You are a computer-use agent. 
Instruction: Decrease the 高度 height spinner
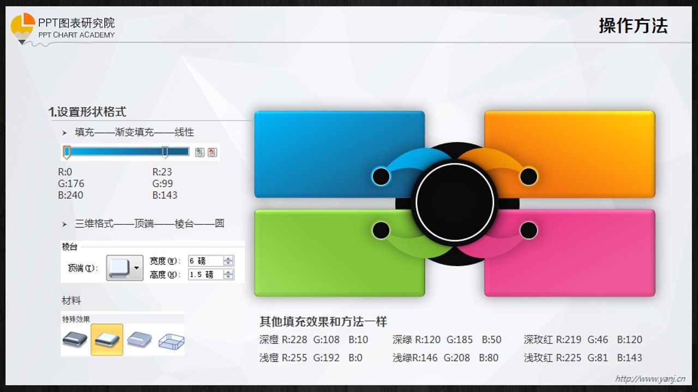[x=228, y=277]
